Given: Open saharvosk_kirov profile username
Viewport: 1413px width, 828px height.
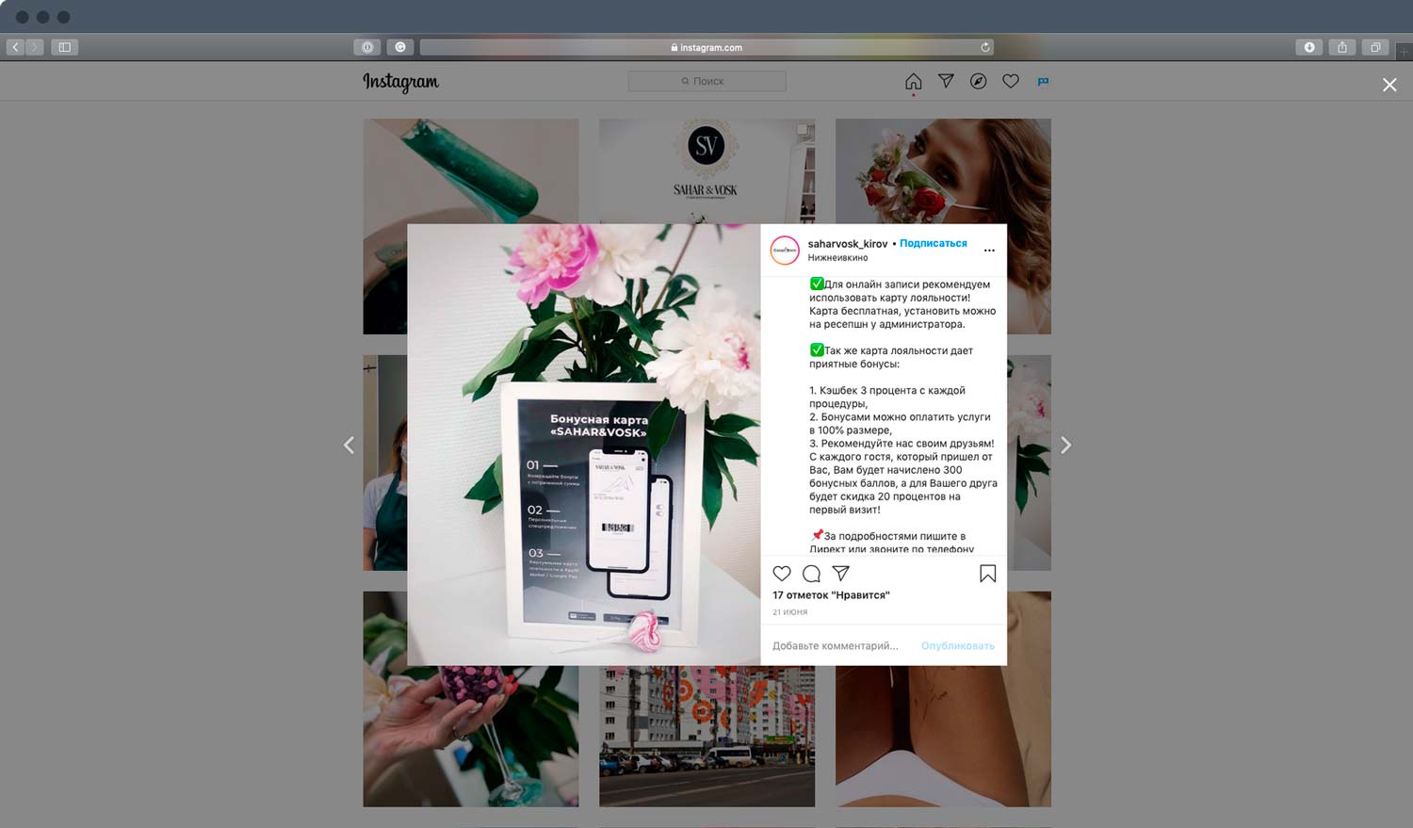Looking at the screenshot, I should [847, 243].
